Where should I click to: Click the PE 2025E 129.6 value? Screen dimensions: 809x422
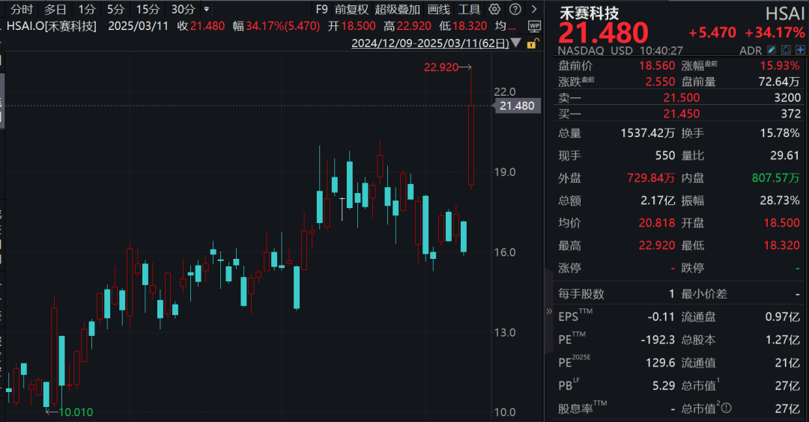tap(661, 363)
